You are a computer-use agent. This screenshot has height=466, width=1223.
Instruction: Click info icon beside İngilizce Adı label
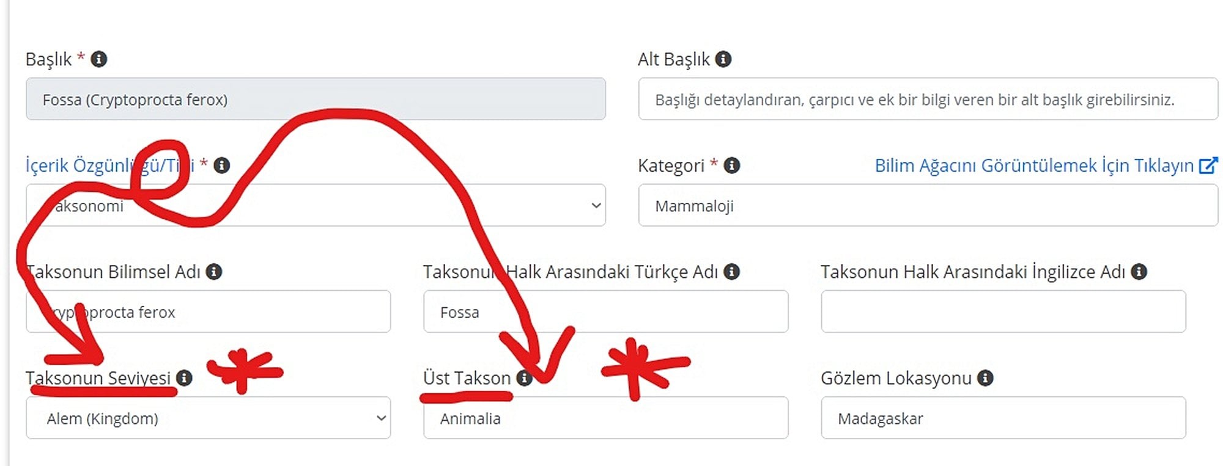point(1139,272)
